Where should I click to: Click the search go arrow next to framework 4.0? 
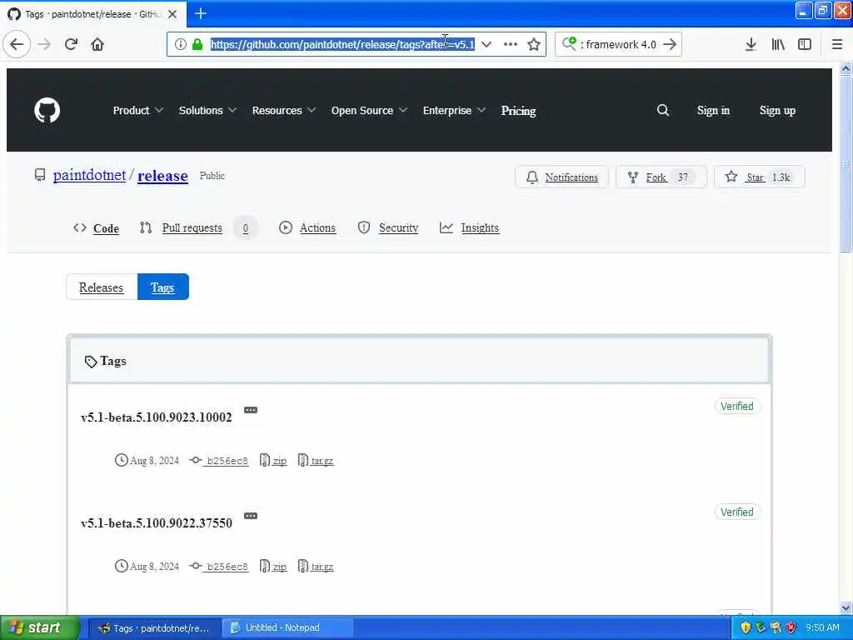click(671, 44)
